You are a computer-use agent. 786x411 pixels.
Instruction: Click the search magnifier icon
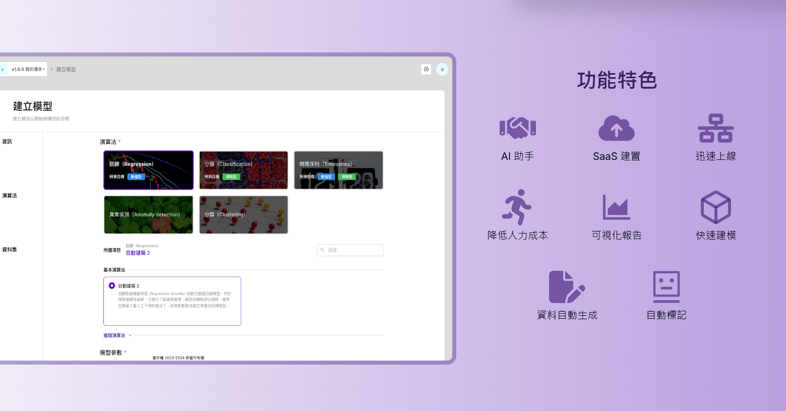click(322, 250)
